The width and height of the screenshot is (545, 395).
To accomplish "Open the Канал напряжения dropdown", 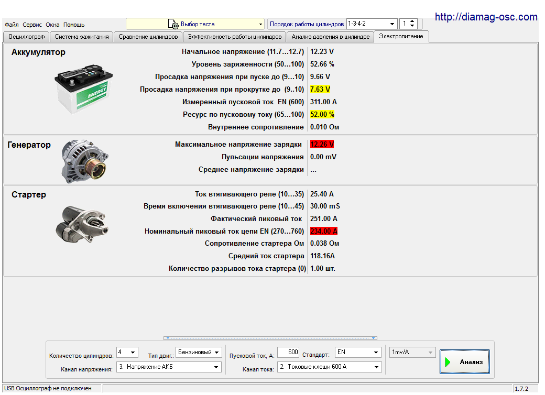I will (169, 367).
